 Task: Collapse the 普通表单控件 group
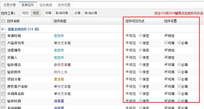[x=2, y=29]
